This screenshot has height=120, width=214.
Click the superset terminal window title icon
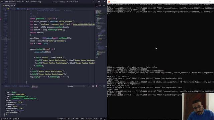tap(109, 2)
